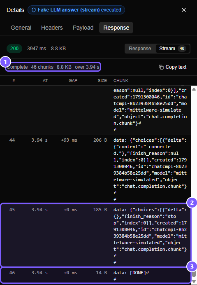Click the over 3.94 s summary text
Image resolution: width=197 pixels, height=285 pixels.
(87, 67)
